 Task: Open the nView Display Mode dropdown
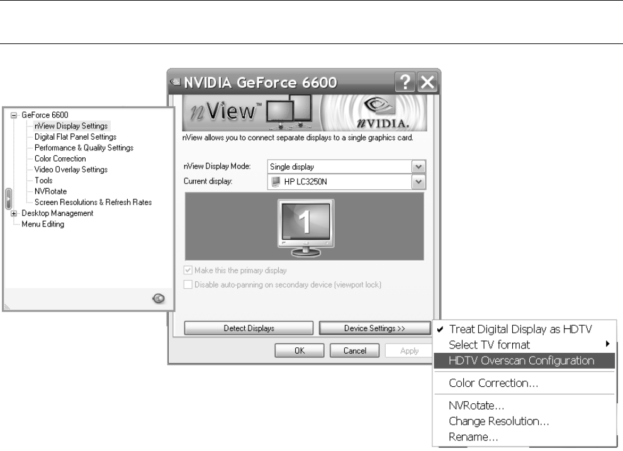click(x=418, y=167)
